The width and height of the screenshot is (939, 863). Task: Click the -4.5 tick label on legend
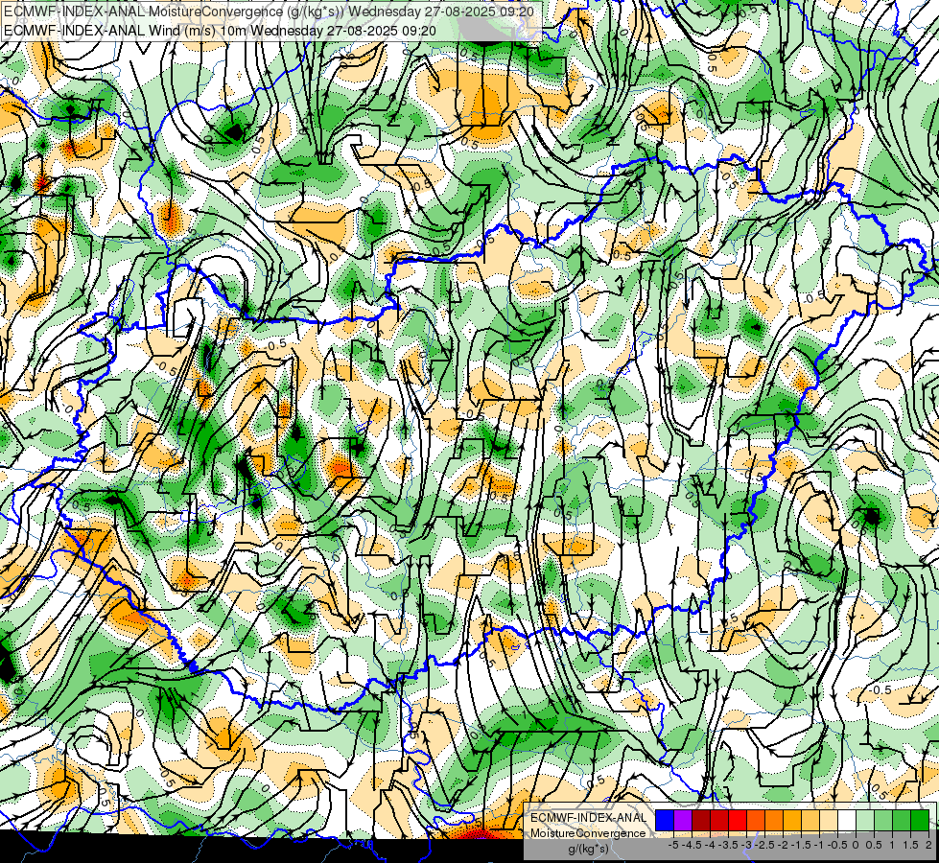tap(692, 845)
